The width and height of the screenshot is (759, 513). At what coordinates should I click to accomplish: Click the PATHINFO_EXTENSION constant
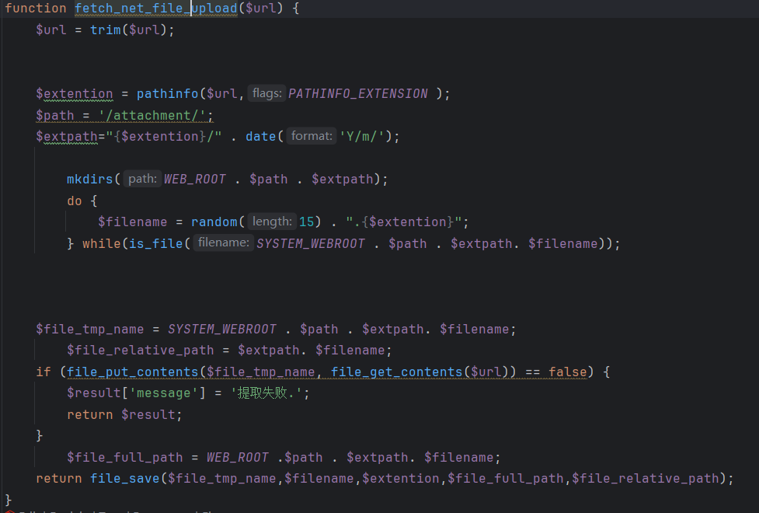tap(357, 94)
